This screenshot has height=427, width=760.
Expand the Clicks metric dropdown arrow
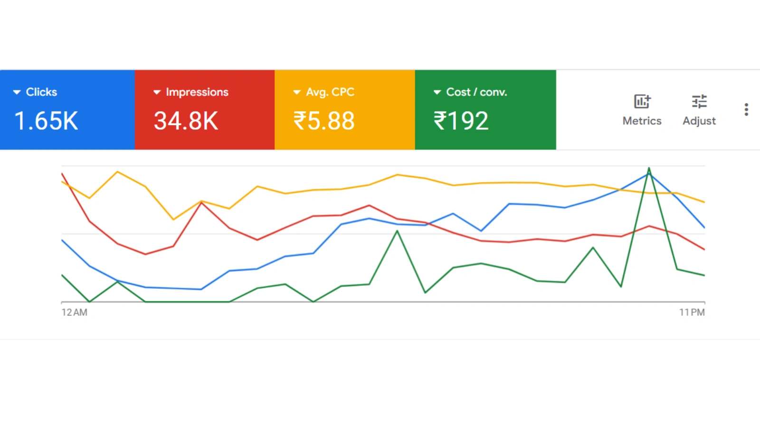17,92
